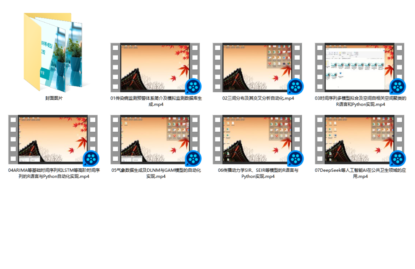Open video thumbnail for 06传播动力学SIR
The image size is (415, 269).
click(257, 139)
